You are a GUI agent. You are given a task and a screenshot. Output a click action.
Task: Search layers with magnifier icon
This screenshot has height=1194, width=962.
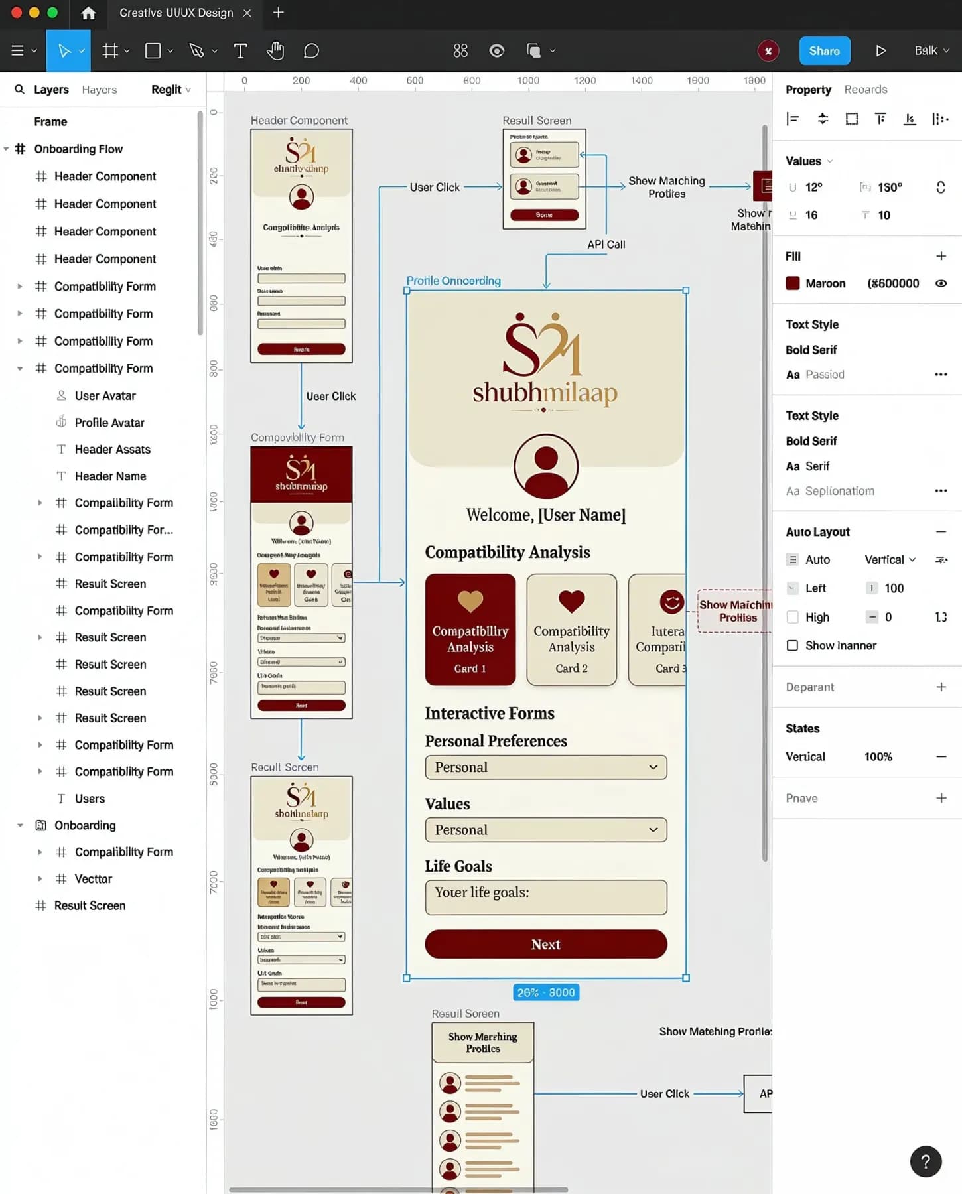pyautogui.click(x=20, y=89)
